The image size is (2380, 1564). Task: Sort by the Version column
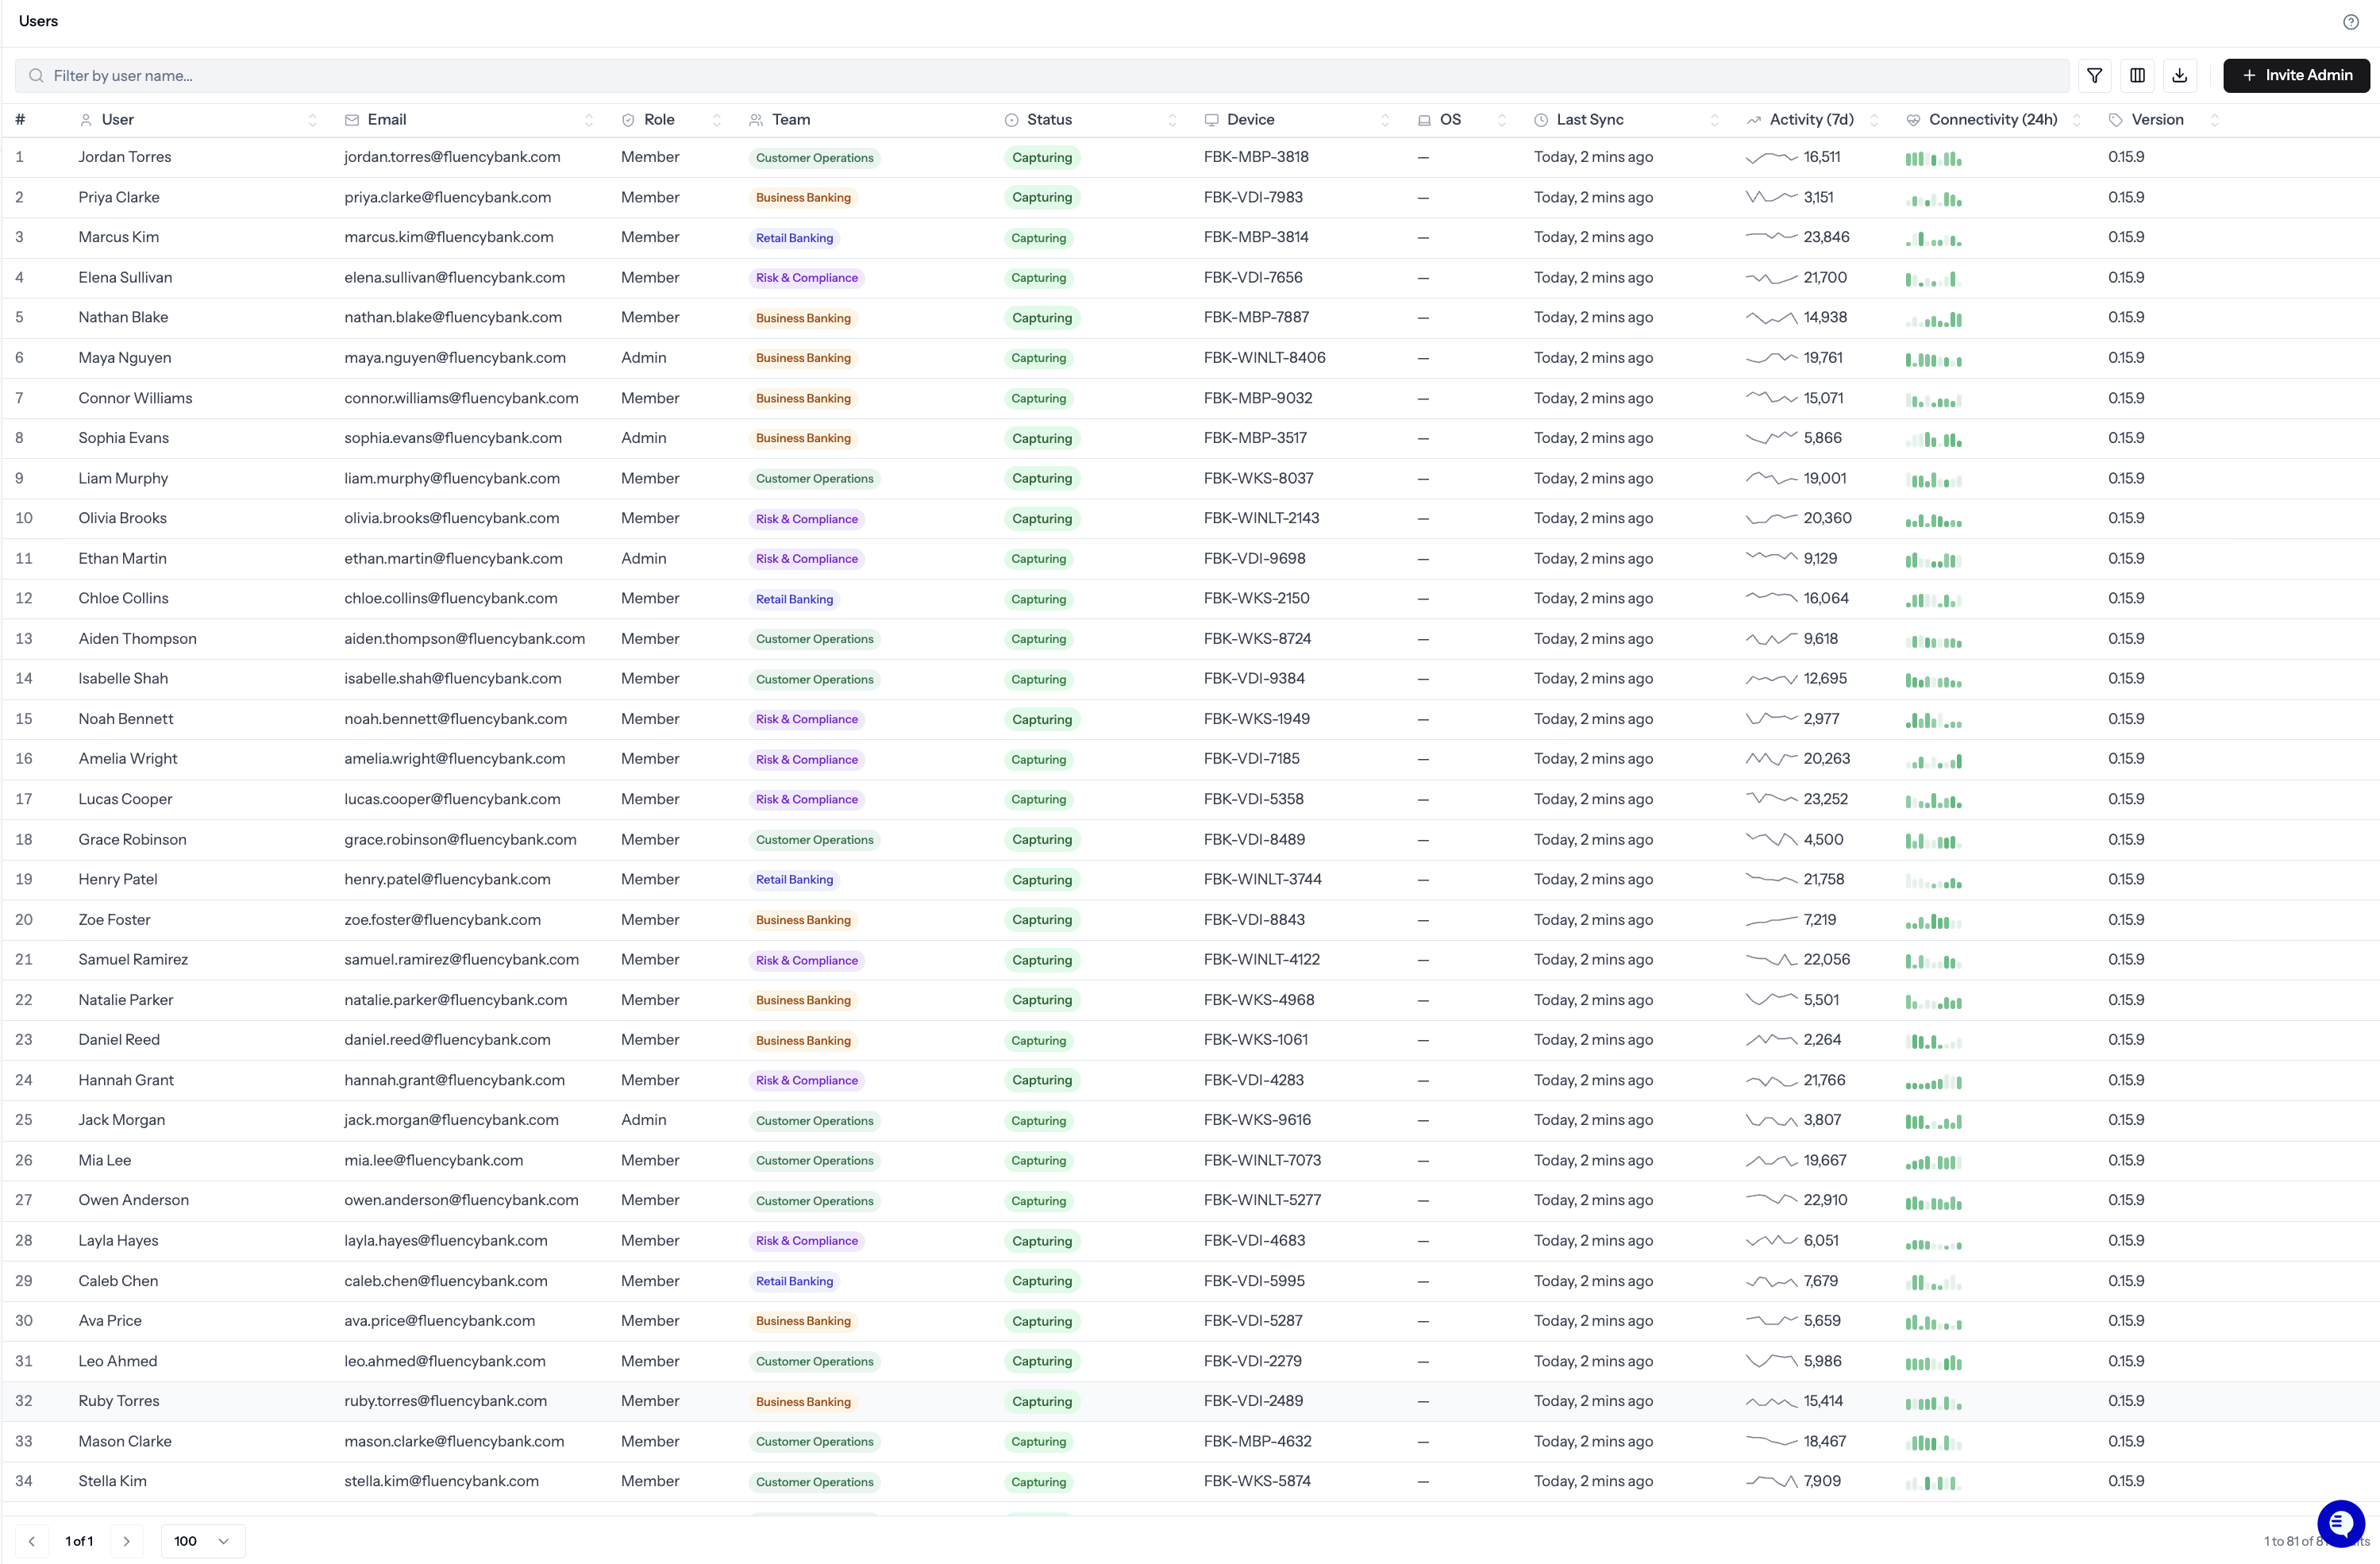[2215, 120]
